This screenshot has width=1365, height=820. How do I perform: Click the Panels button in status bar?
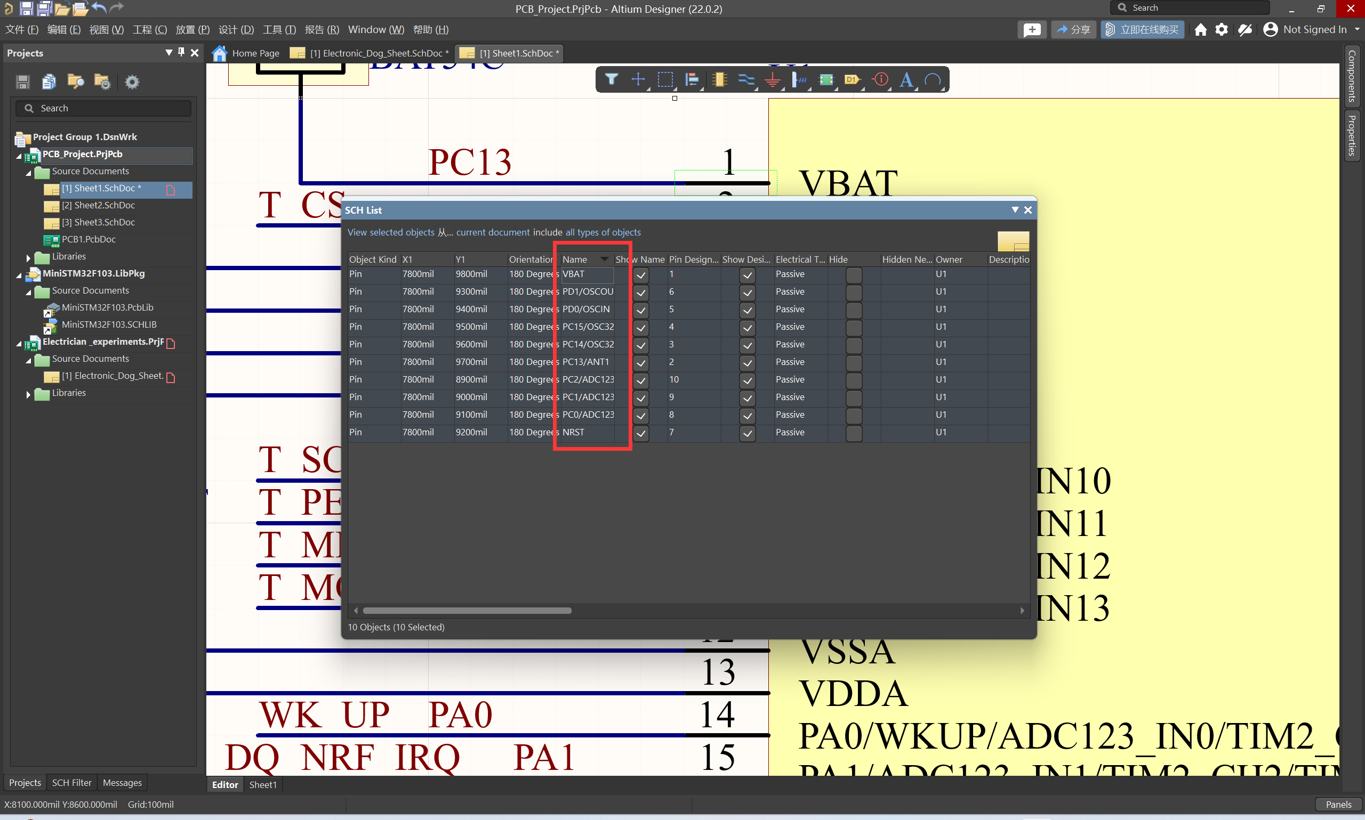[x=1337, y=804]
